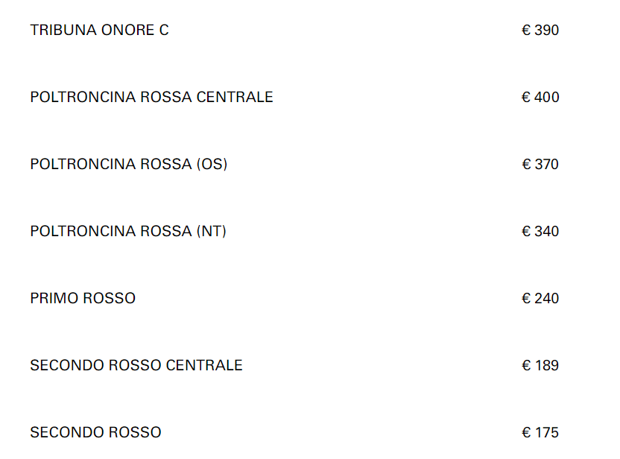Select the € 400 price
The image size is (620, 459).
point(540,98)
